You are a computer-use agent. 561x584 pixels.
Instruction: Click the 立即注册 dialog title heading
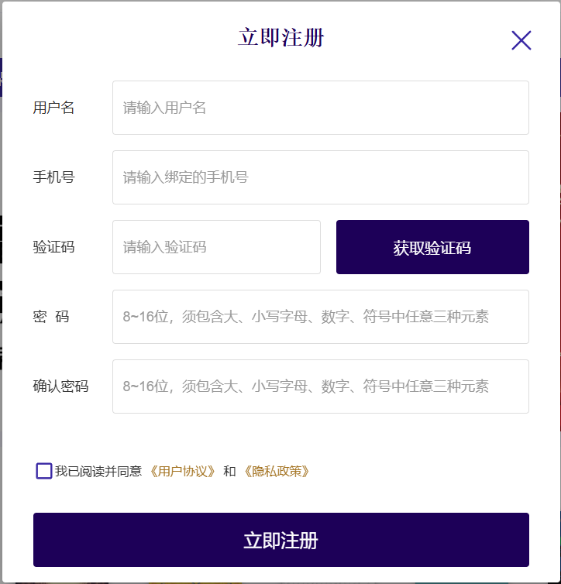pyautogui.click(x=280, y=37)
